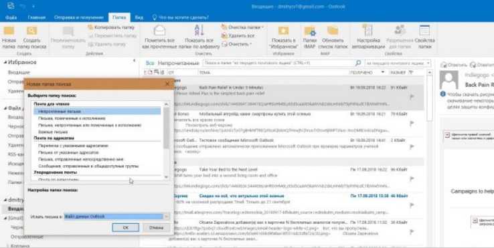494x248 pixels.
Task: Collapse the Избранное section
Action: (x=5, y=63)
